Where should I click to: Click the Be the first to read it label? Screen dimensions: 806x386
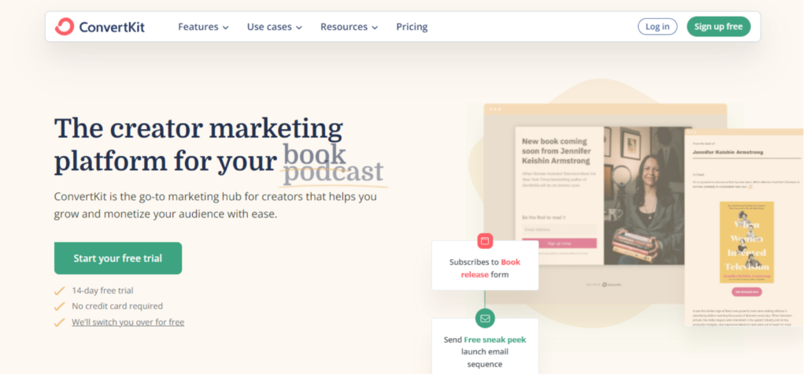coord(543,217)
